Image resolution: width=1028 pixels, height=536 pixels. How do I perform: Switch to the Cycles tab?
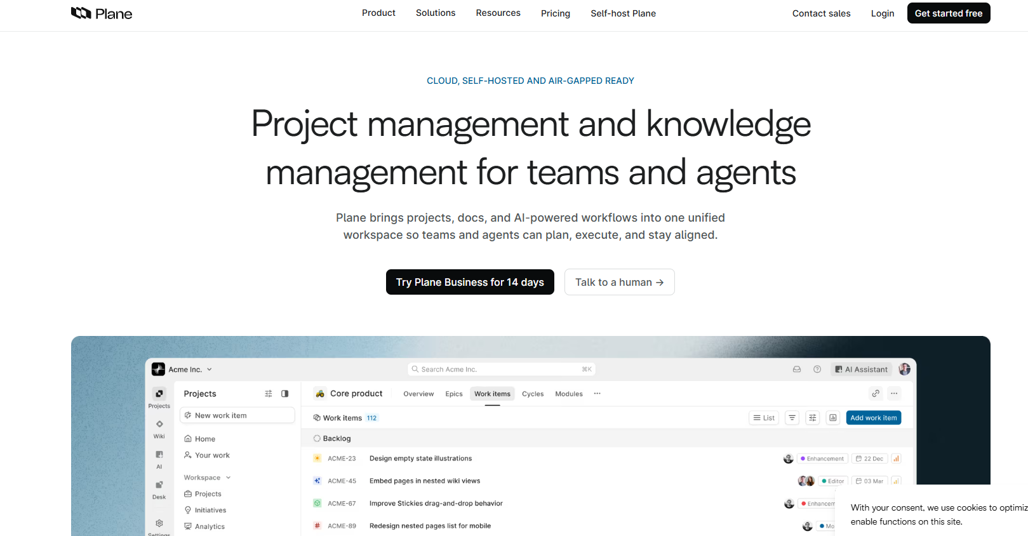tap(533, 394)
